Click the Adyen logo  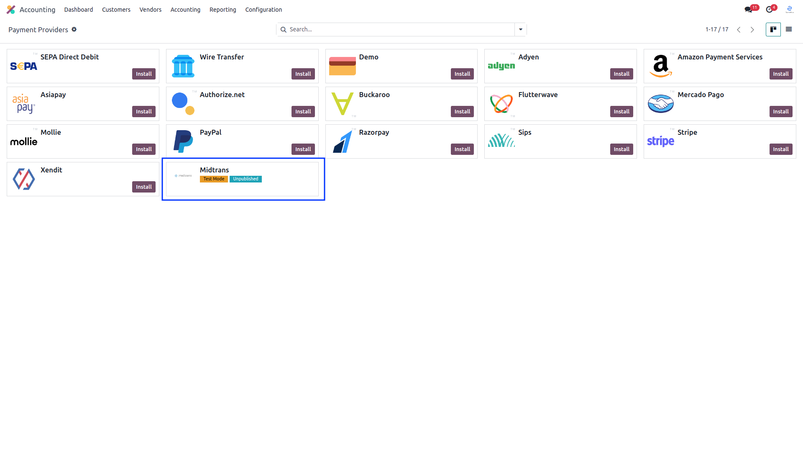coord(501,66)
